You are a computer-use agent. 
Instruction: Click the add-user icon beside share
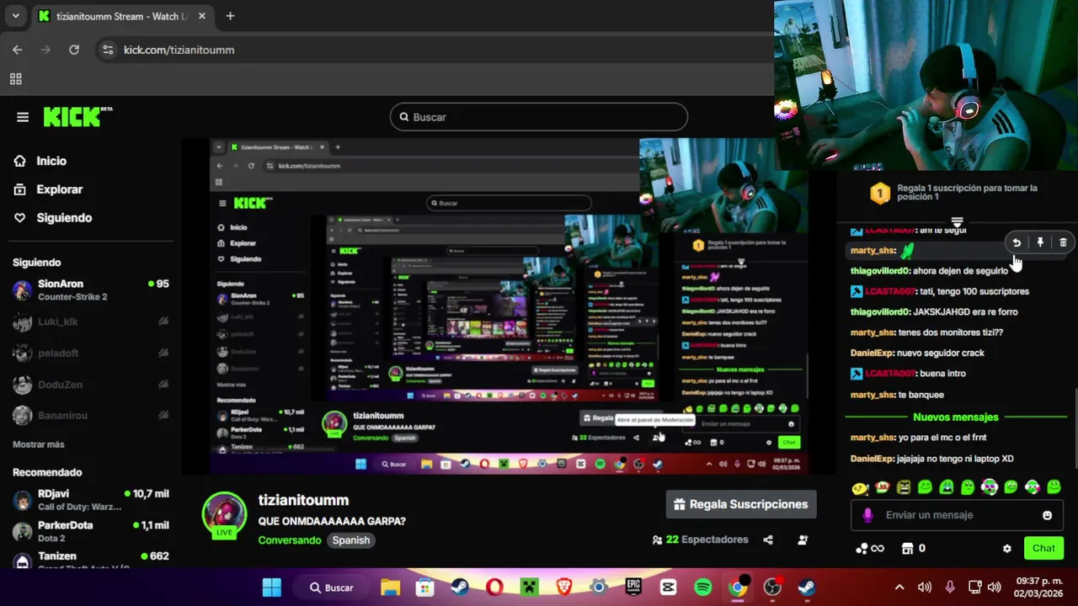803,540
